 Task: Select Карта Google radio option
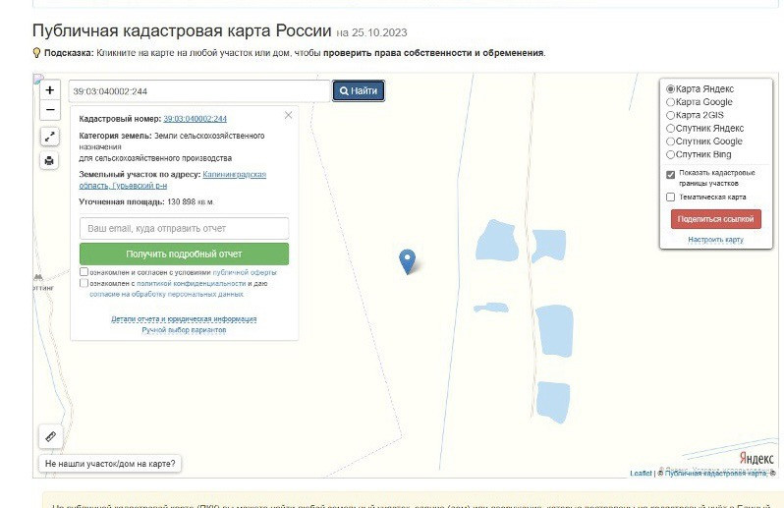pos(670,102)
